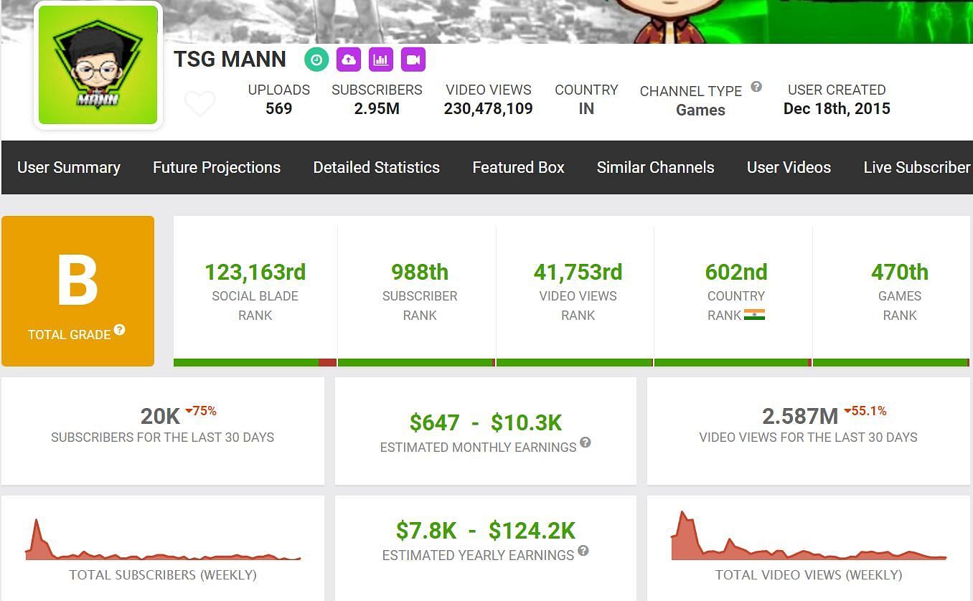The height and width of the screenshot is (601, 973).
Task: Click the Subscriber rank progress bar
Action: point(417,363)
